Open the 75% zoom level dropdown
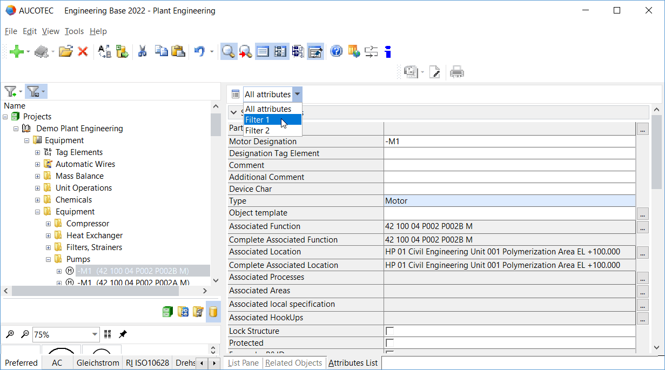Viewport: 665px width, 370px height. pyautogui.click(x=95, y=334)
